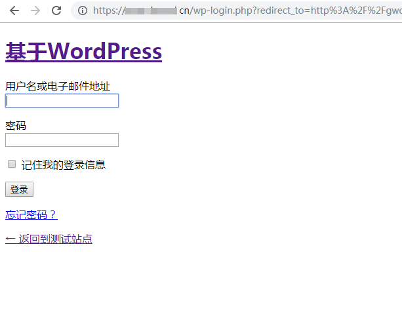Click the 用户名或电子邮件地址 input field
This screenshot has width=402, height=320.
tap(62, 100)
